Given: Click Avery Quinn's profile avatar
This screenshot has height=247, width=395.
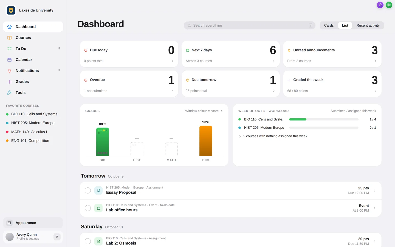Looking at the screenshot, I should tap(10, 237).
